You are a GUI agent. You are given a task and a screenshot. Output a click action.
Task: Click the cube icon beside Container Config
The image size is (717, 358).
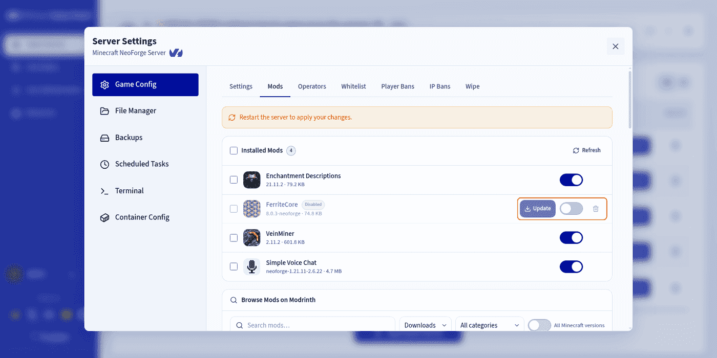tap(104, 217)
